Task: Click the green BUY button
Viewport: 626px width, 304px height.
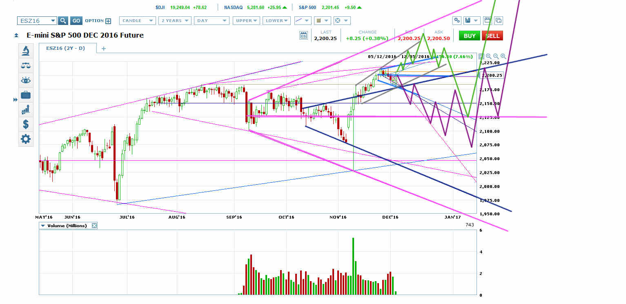Action: pyautogui.click(x=470, y=36)
